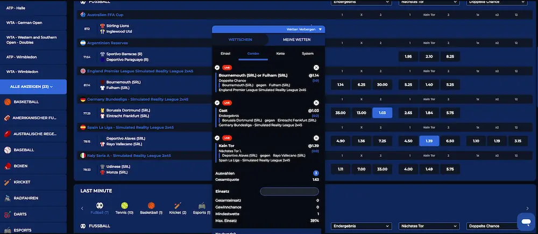Viewport: 538px width, 234px height.
Task: Toggle 1.14 odds for Bournemouth win
Action: click(341, 85)
